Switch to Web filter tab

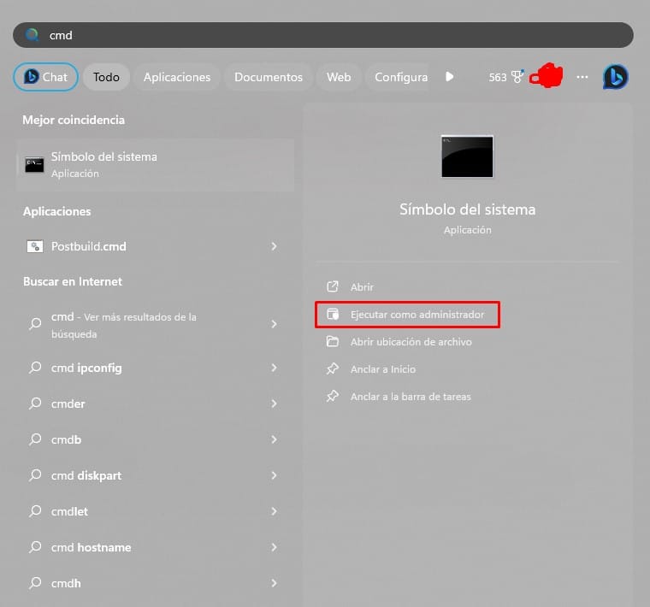(x=339, y=77)
